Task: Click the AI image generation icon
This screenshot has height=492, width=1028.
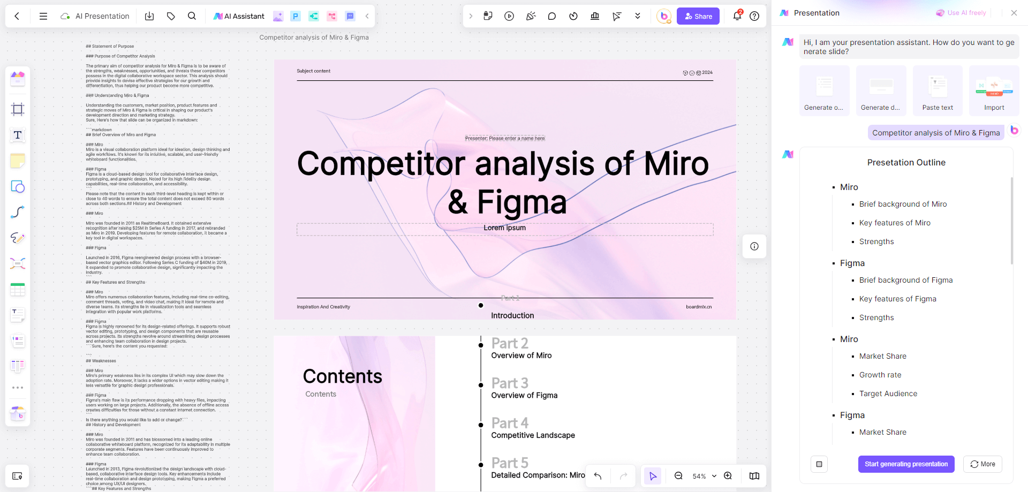Action: [278, 16]
